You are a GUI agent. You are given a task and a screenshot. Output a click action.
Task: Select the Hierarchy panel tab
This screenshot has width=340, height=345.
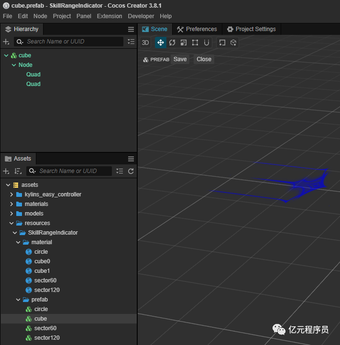(22, 29)
